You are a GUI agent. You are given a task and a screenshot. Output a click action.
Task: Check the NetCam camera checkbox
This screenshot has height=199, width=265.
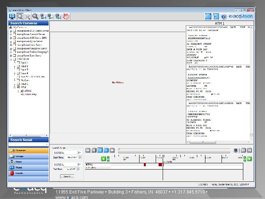(x=18, y=80)
